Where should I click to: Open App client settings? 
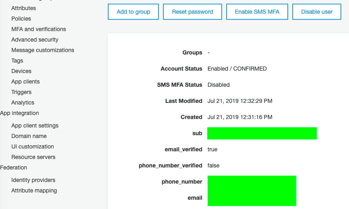[35, 125]
